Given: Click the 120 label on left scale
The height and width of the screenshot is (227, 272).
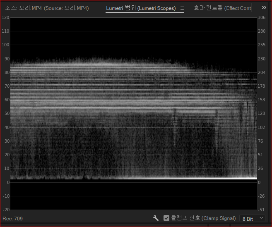Looking at the screenshot, I should click(x=5, y=17).
